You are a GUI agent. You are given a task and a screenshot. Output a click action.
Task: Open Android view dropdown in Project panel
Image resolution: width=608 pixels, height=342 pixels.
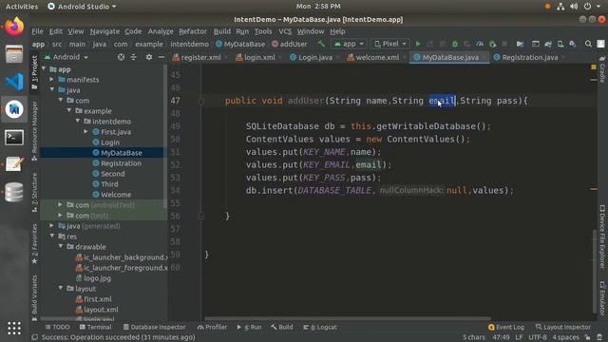point(66,57)
